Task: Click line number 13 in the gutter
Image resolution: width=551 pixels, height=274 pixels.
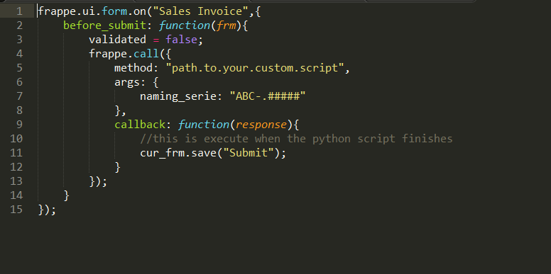Action: (16, 181)
